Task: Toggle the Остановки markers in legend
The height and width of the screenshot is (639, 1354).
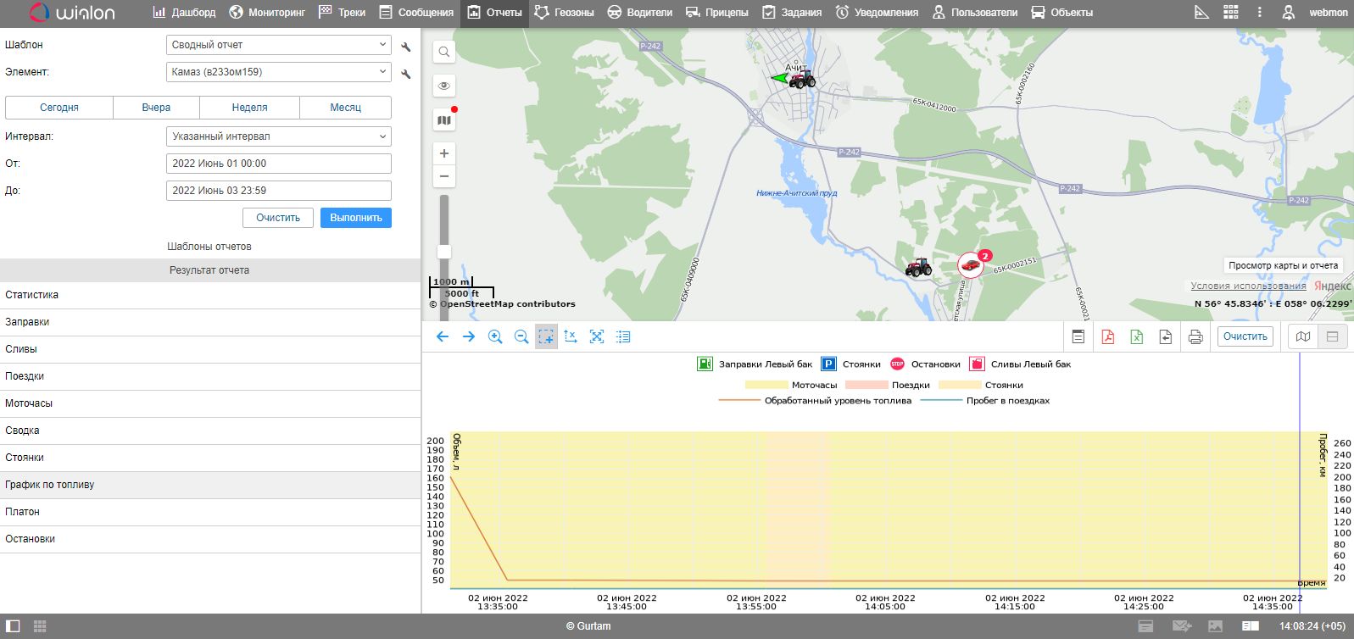Action: (x=897, y=364)
